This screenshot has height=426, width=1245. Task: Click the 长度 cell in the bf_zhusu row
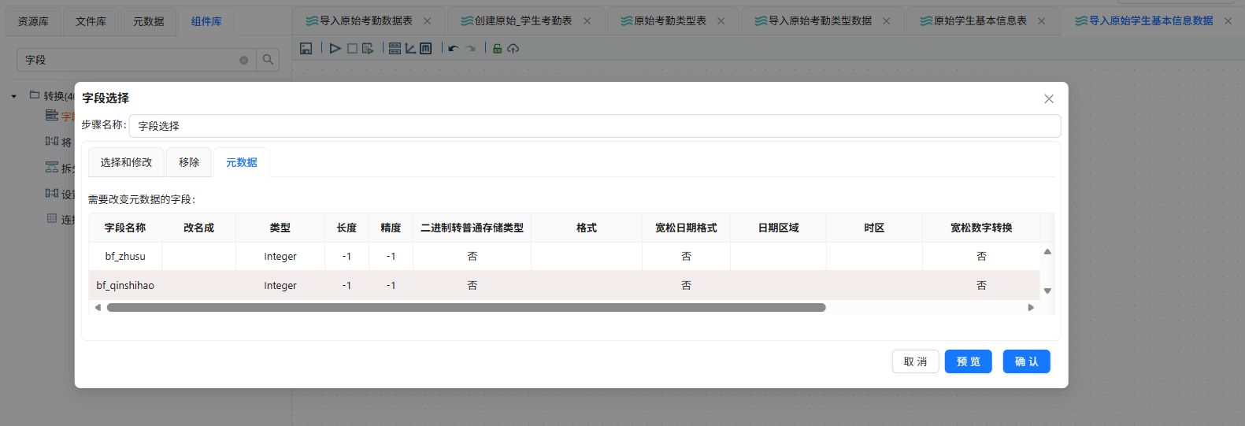(x=346, y=257)
